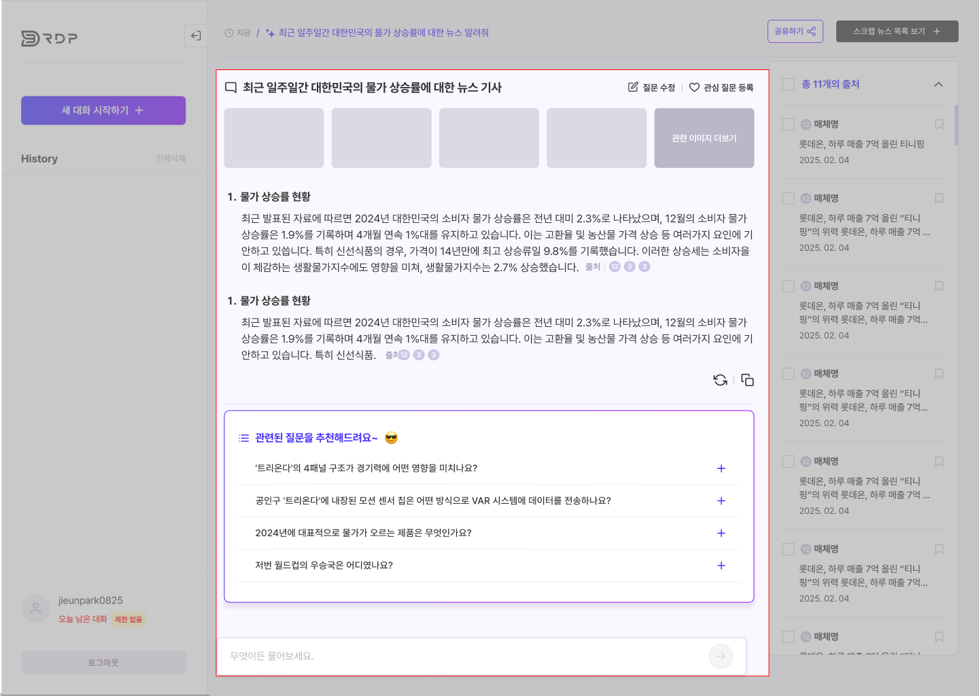Click the send arrow in the input
This screenshot has height=696, width=979.
(721, 656)
